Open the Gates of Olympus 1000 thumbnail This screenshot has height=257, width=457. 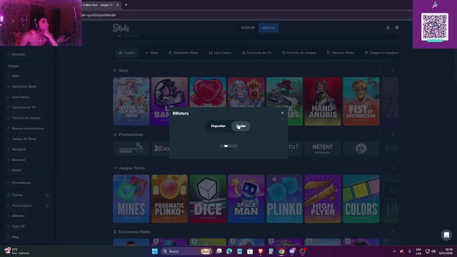[x=131, y=101]
